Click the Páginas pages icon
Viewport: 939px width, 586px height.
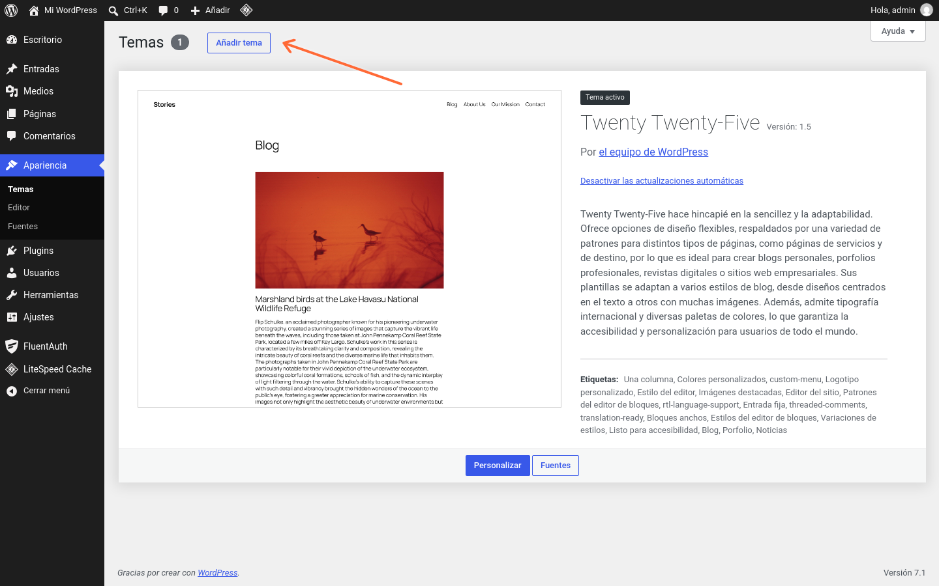12,114
